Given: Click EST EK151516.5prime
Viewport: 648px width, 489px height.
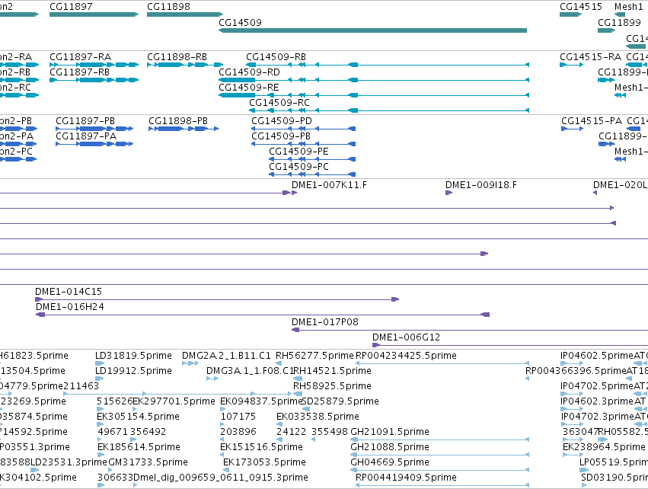Looking at the screenshot, I should (x=222, y=455).
